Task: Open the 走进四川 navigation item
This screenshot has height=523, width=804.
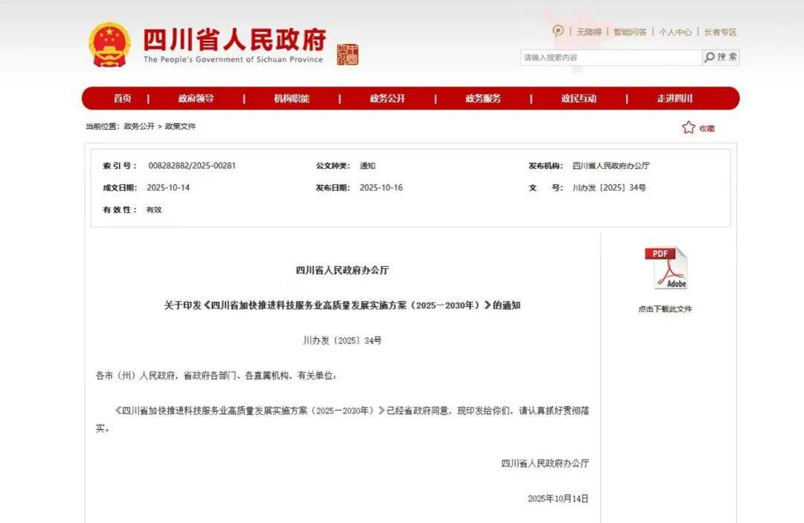Action: [674, 98]
